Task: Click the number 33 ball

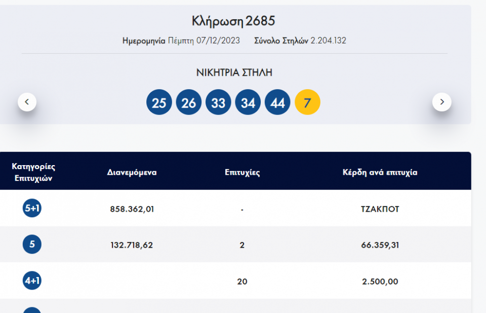Action: 218,102
